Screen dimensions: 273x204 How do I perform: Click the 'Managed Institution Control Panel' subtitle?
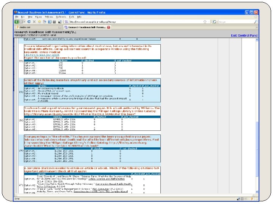(35, 35)
